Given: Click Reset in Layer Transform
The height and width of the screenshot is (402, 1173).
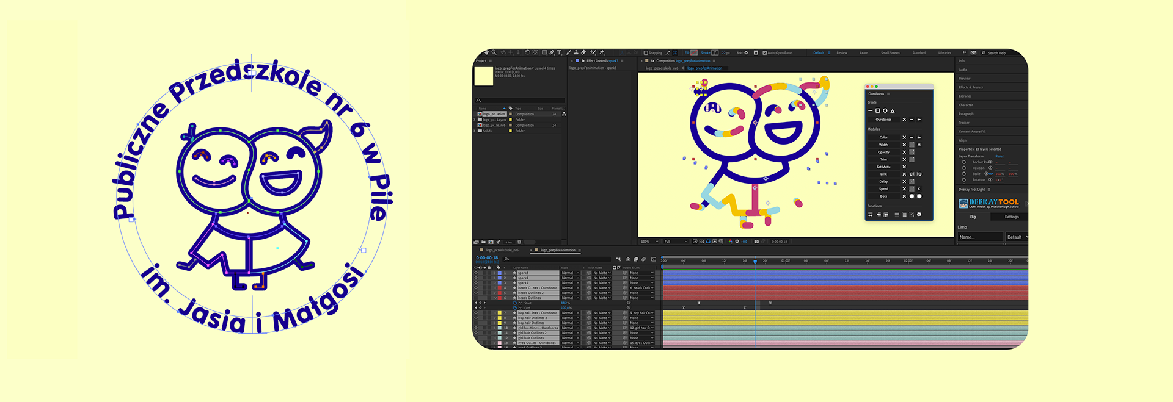Looking at the screenshot, I should pos(999,156).
